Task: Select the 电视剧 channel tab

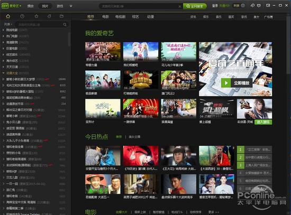Action: (120, 17)
